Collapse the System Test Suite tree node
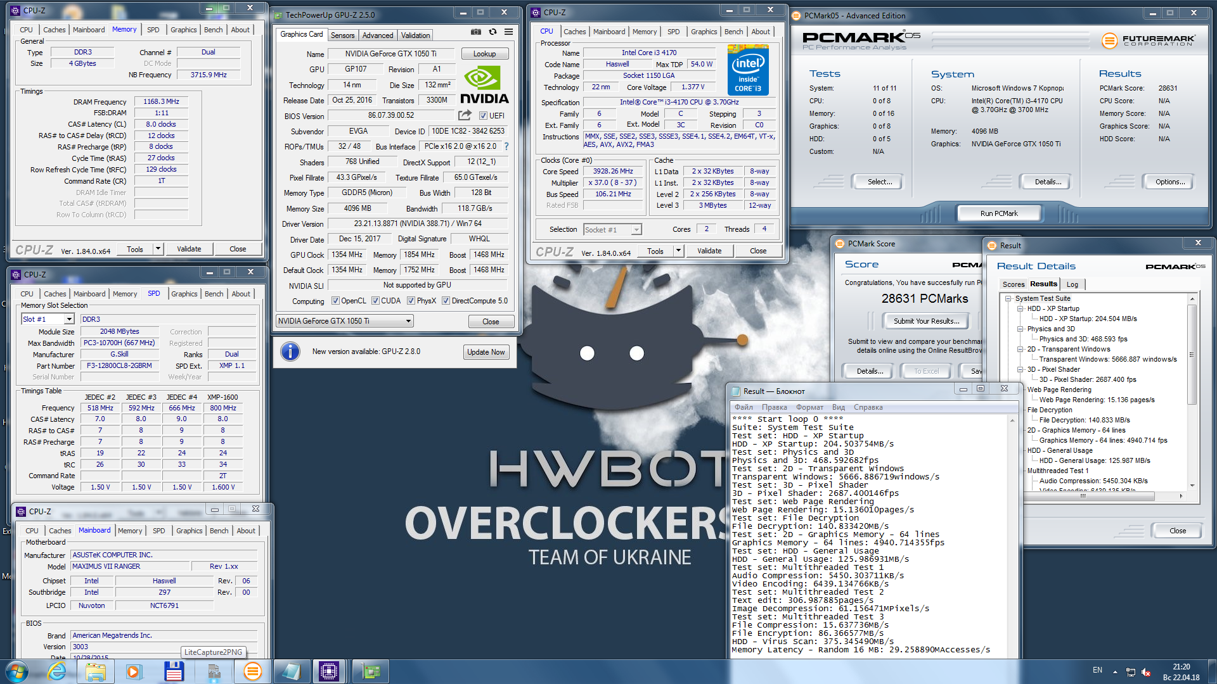Screen dimensions: 1217x684 [1008, 298]
